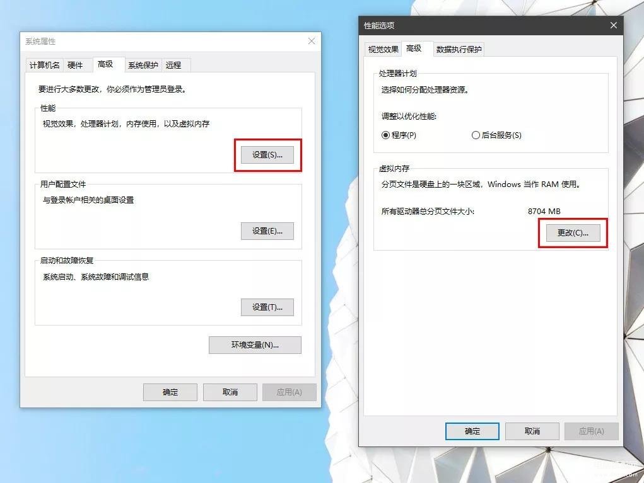The image size is (644, 483).
Task: Open the 远程 tab
Action: (x=173, y=65)
